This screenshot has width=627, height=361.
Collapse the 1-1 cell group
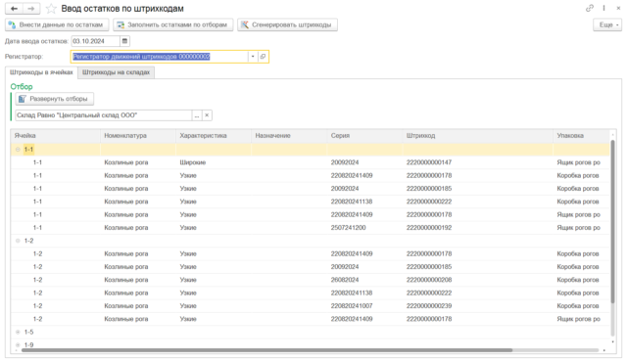point(18,150)
